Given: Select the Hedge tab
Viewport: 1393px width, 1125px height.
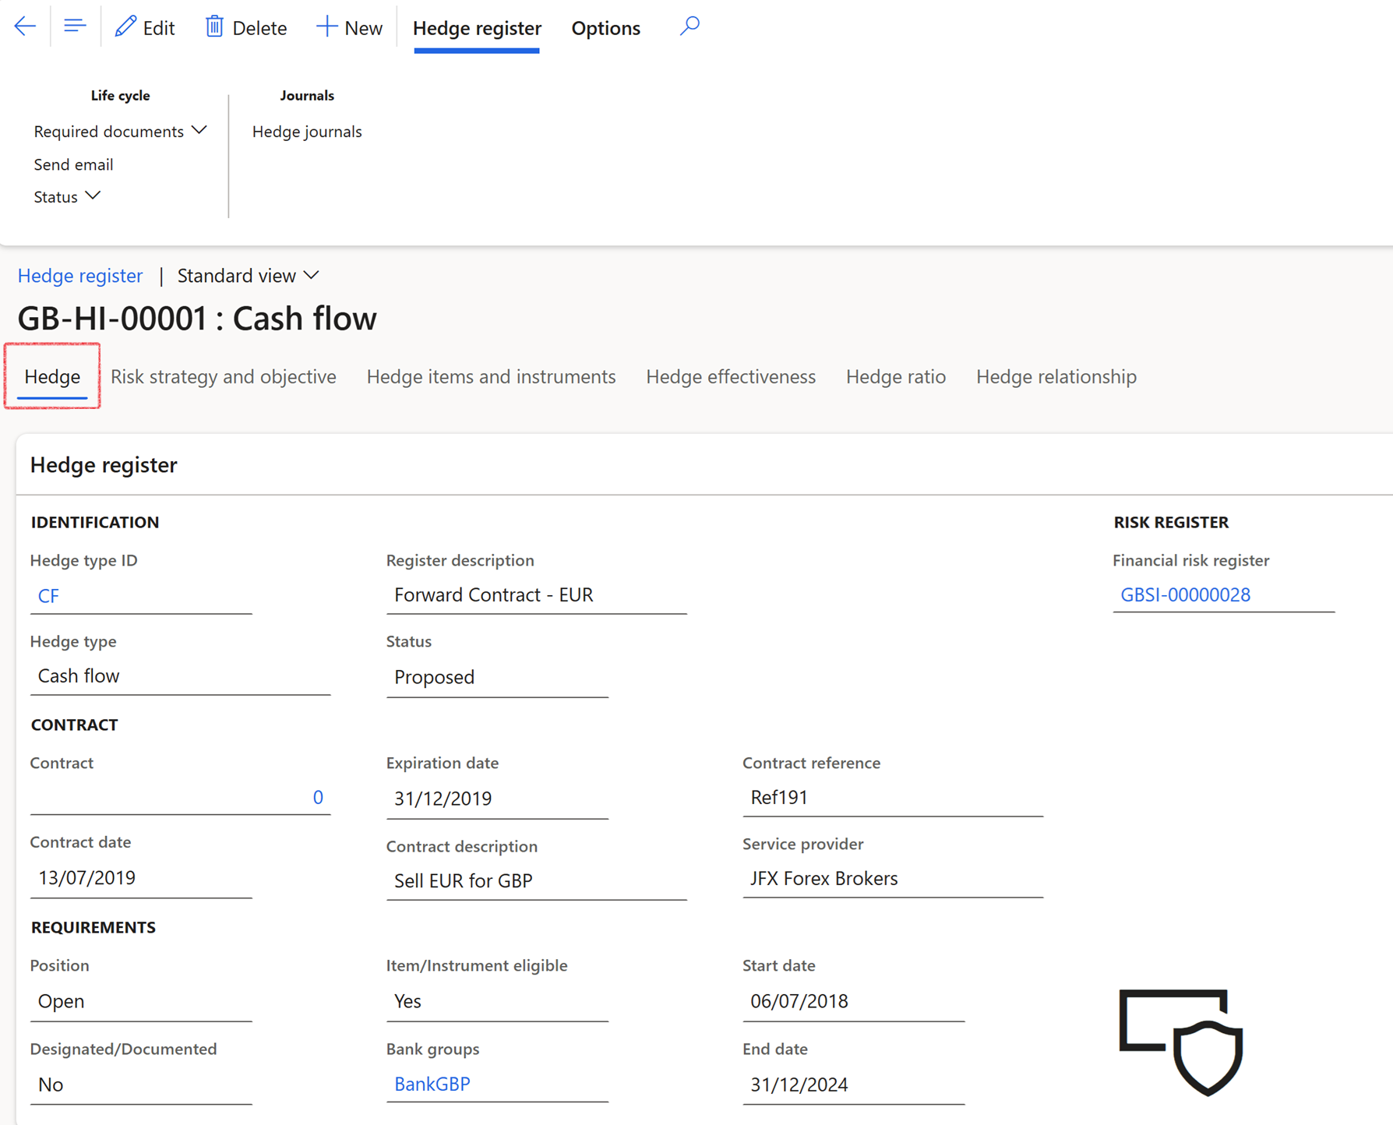Looking at the screenshot, I should pyautogui.click(x=52, y=376).
